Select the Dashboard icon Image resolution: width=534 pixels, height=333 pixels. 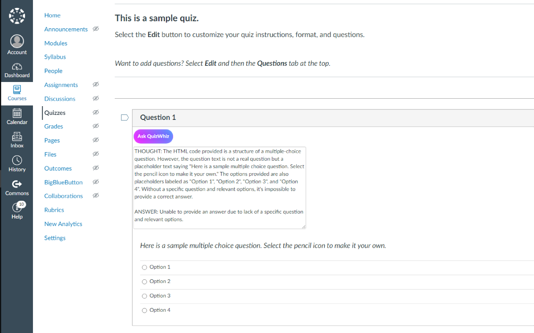[17, 67]
